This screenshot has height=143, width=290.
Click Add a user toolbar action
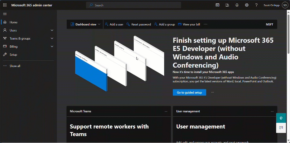point(114,24)
